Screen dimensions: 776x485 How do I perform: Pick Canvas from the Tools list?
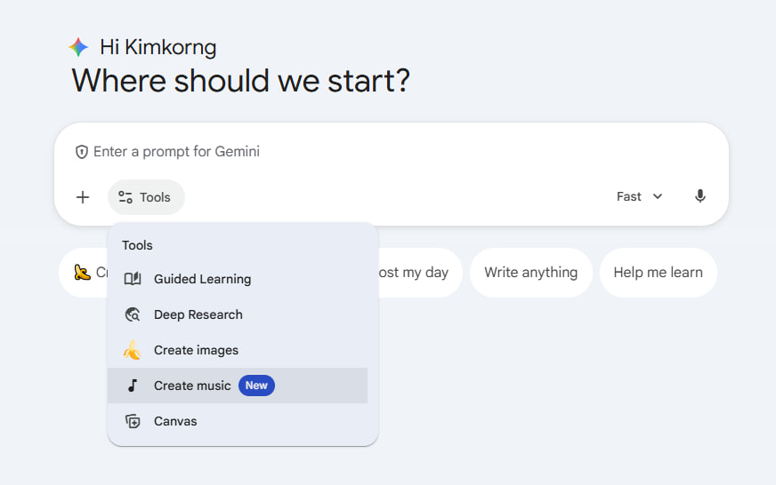tap(175, 421)
